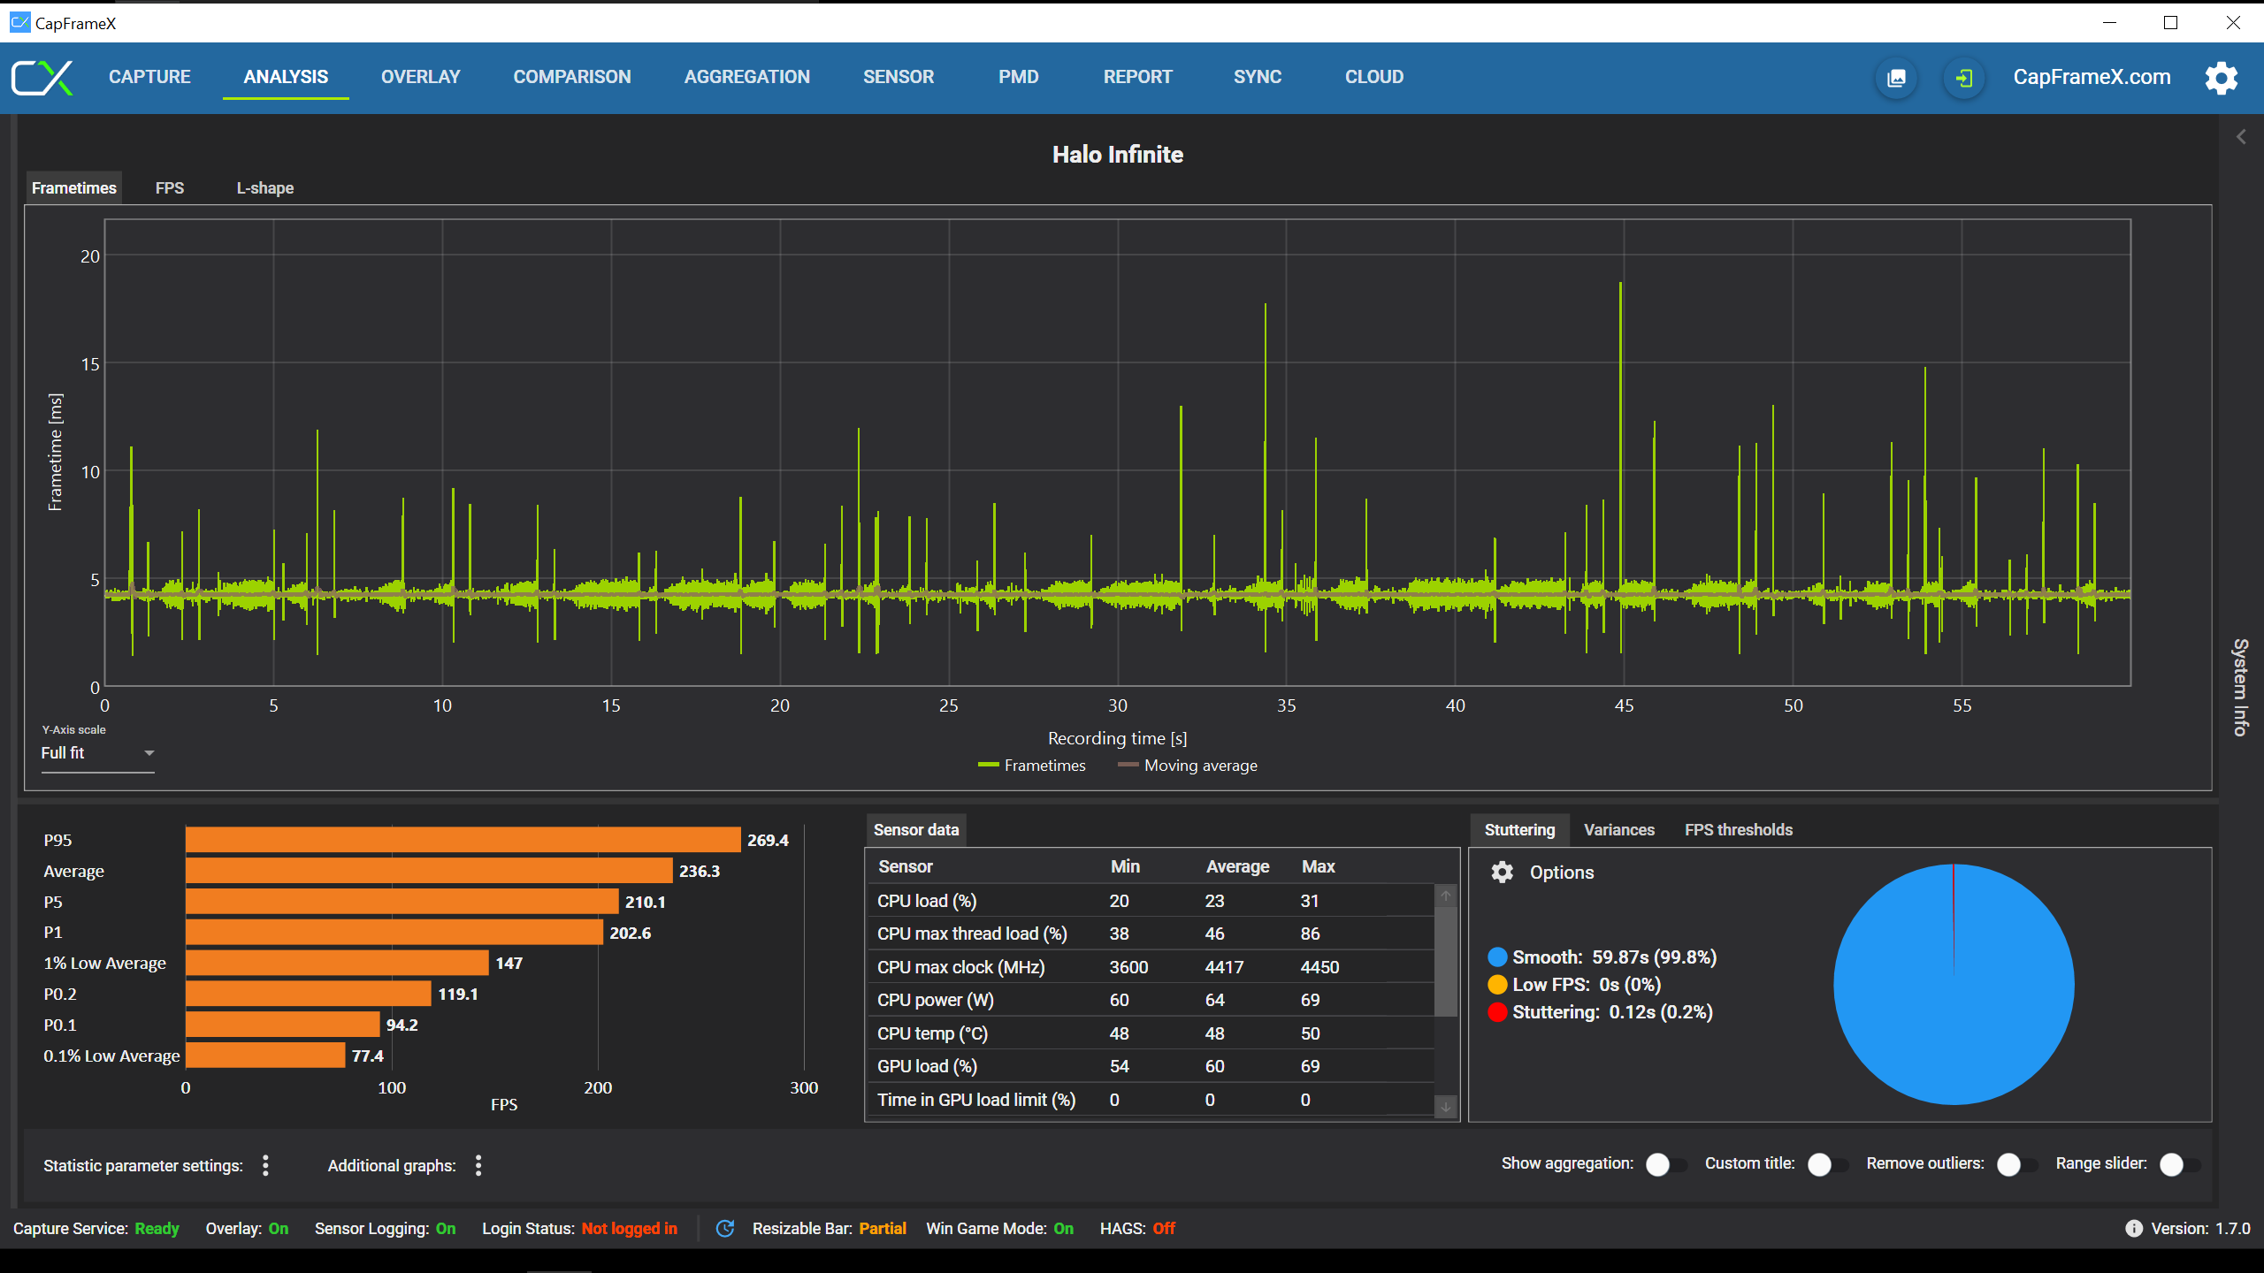Open the PMD tab
The image size is (2264, 1273).
[1019, 77]
